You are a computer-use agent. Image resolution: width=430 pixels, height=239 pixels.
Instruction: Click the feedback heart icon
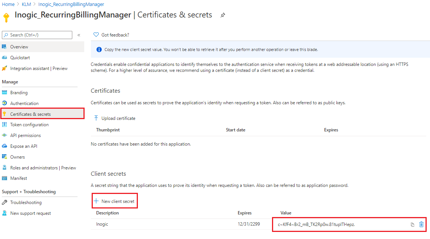[x=96, y=35]
